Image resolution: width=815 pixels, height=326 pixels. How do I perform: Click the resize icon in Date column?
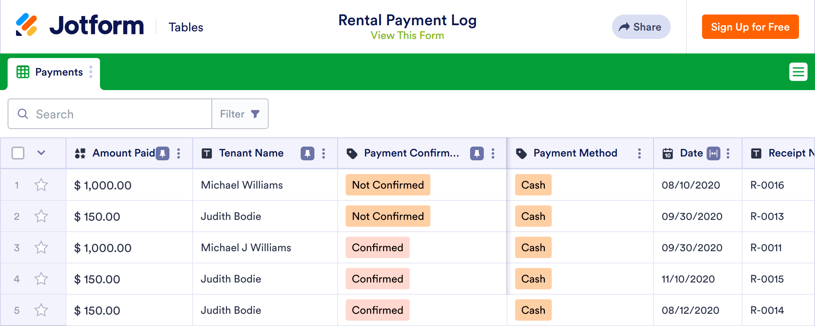713,153
